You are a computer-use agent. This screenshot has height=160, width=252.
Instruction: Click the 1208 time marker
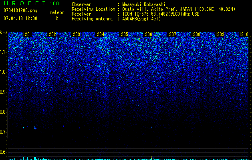coord(196,34)
